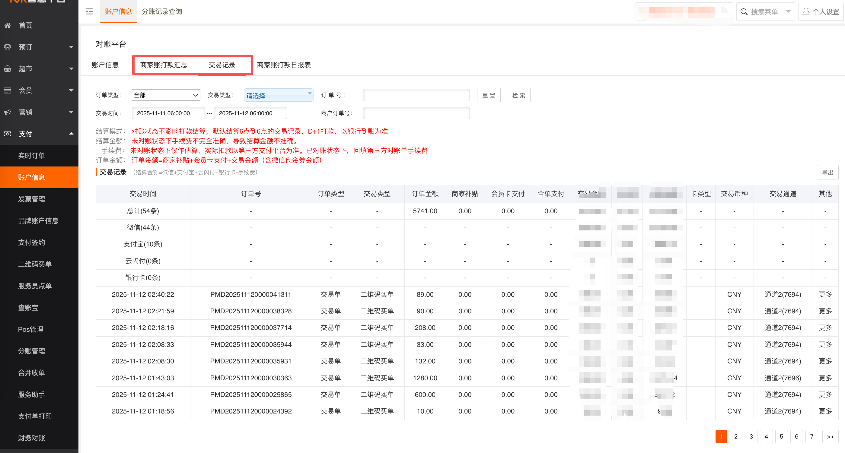Open the 营销 megaphone icon

click(8, 112)
